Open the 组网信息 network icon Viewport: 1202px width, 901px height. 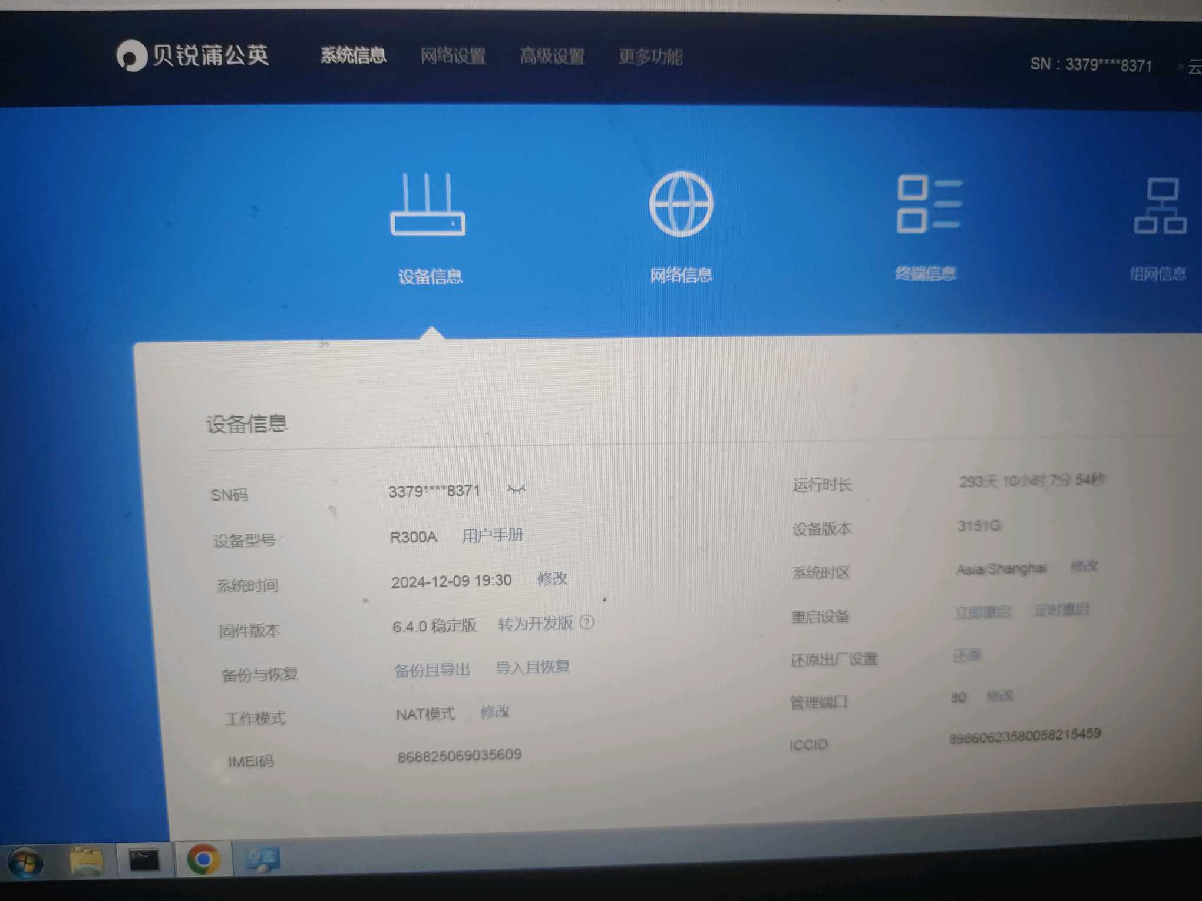click(x=1159, y=207)
